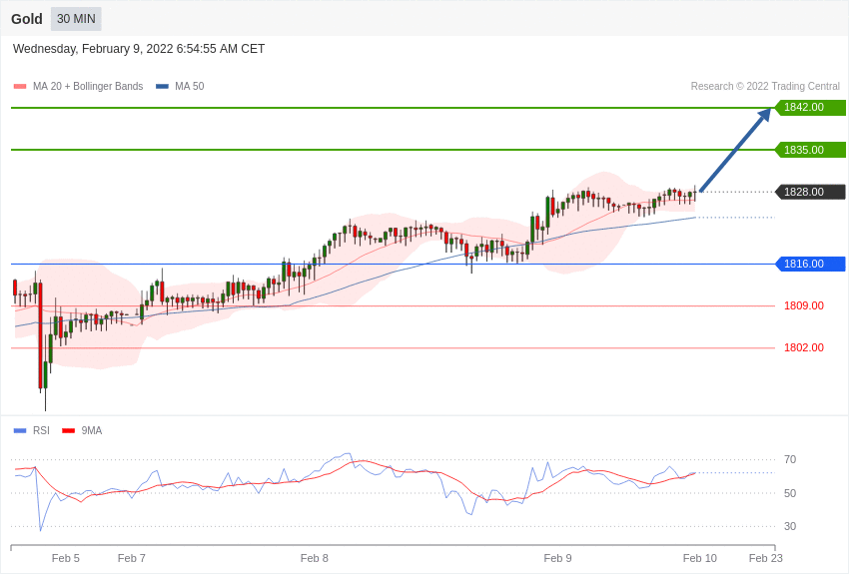Select the 1842.00 green resistance label
Screen dimensions: 849x575
(810, 107)
